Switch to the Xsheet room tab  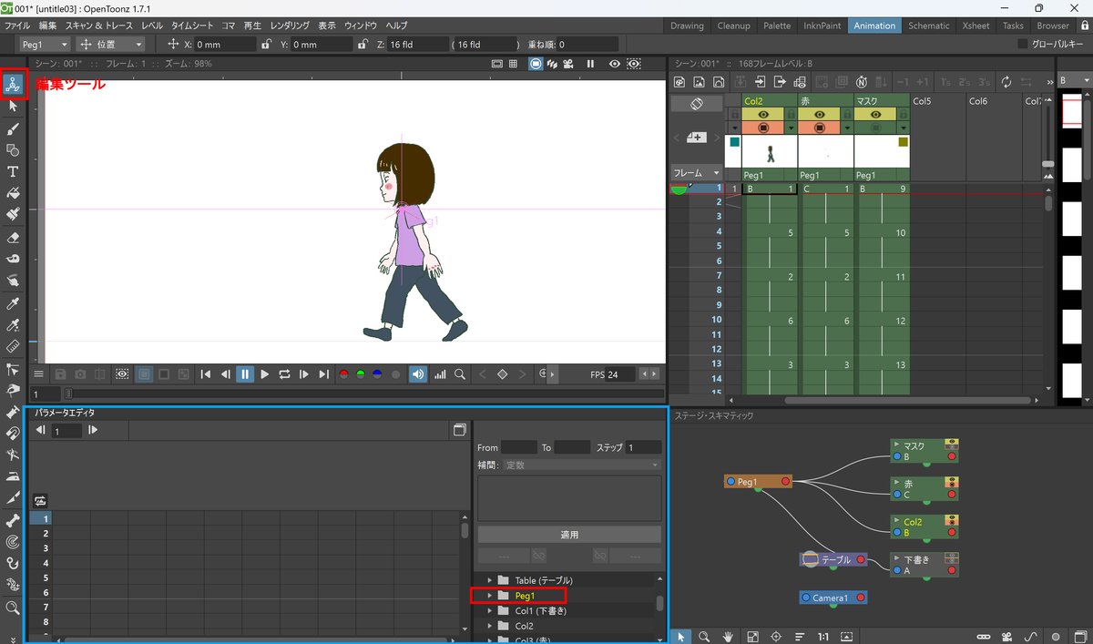[976, 26]
